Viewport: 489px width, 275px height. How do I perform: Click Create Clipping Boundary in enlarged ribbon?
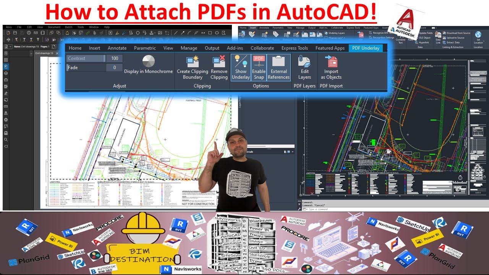pos(193,68)
